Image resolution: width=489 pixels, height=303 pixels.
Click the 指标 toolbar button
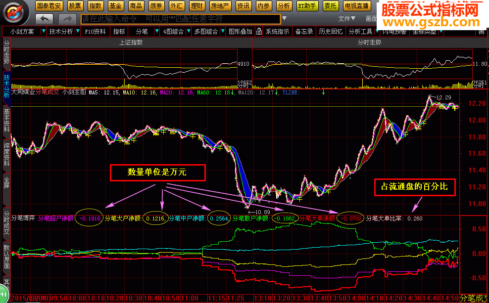[119, 32]
